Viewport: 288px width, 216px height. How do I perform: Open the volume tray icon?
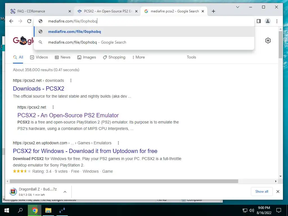coord(252,210)
